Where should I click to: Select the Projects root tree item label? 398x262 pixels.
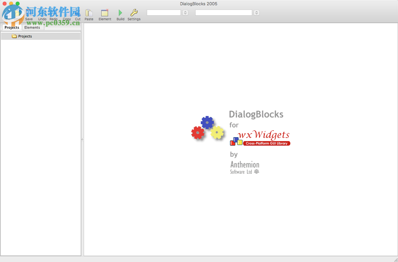coord(25,36)
